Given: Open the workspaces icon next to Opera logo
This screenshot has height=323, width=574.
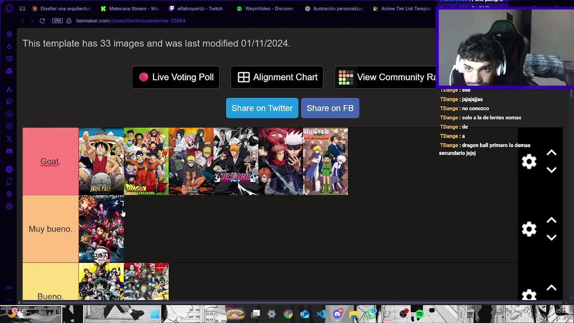Looking at the screenshot, I should tap(22, 9).
